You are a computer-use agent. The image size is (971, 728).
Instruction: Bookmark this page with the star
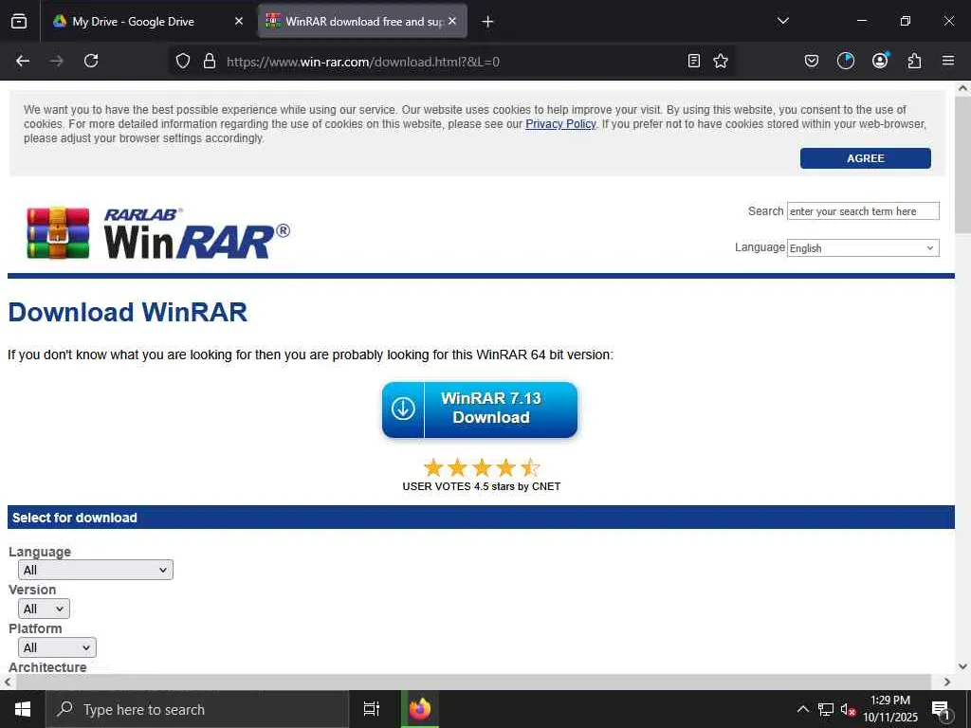point(721,61)
